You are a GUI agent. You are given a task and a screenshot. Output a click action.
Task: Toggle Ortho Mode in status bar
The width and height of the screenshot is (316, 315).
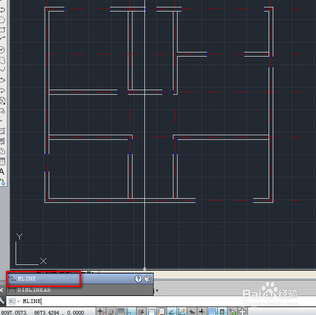(131, 312)
